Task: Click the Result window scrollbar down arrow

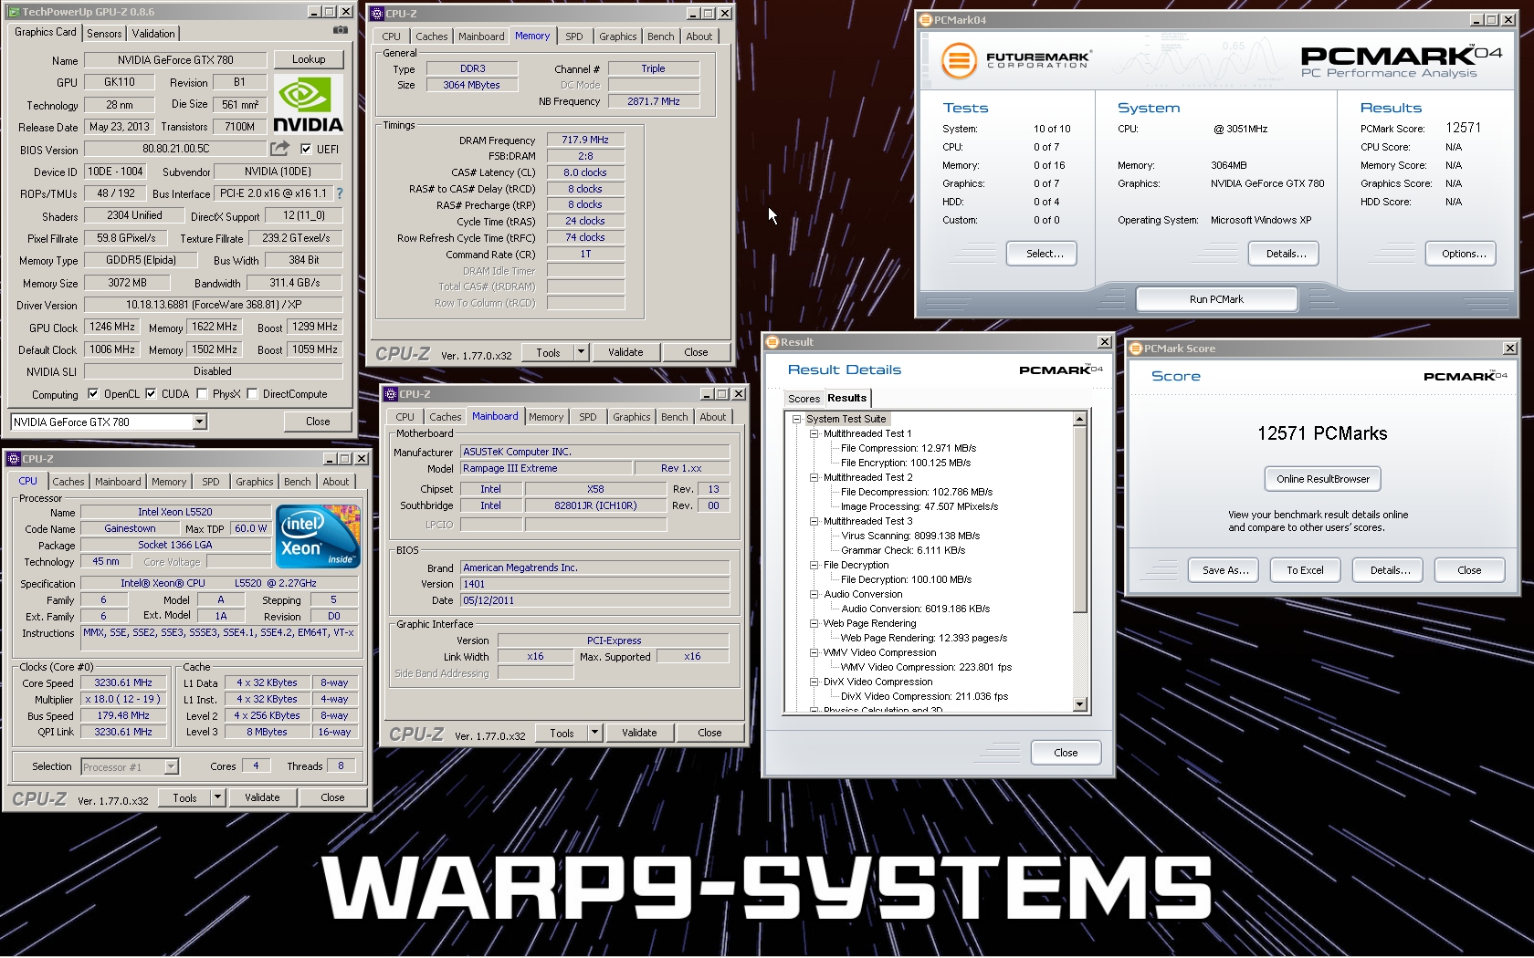Action: point(1080,704)
